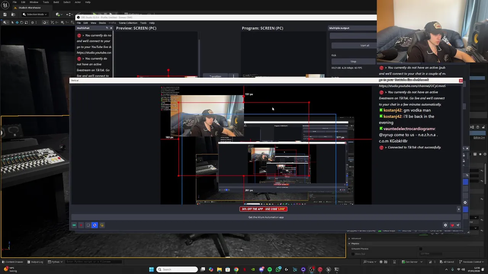This screenshot has height=274, width=488.
Task: Open OBS Scene Collection menu
Action: (128, 23)
